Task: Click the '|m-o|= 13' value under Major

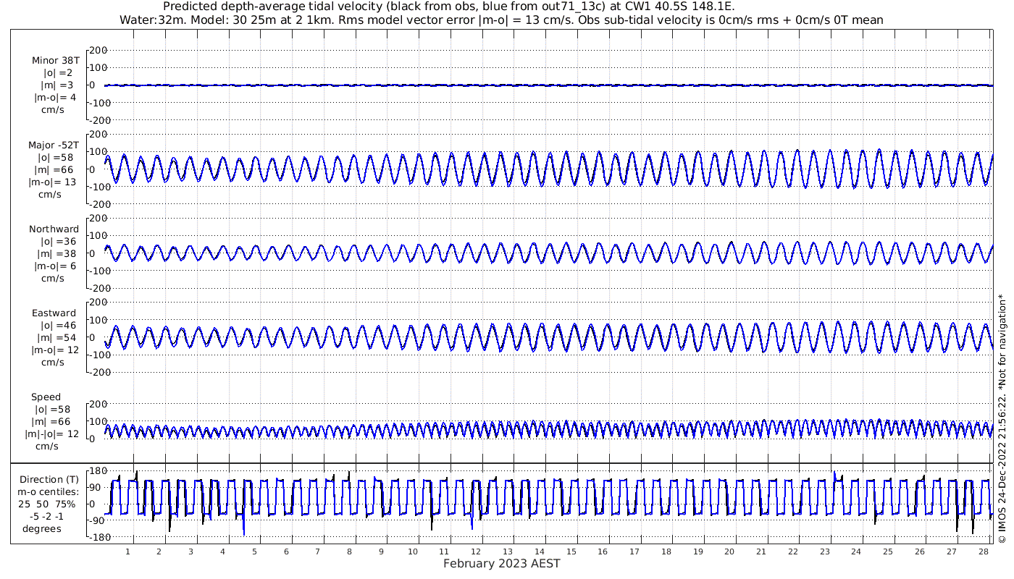Action: coord(52,182)
